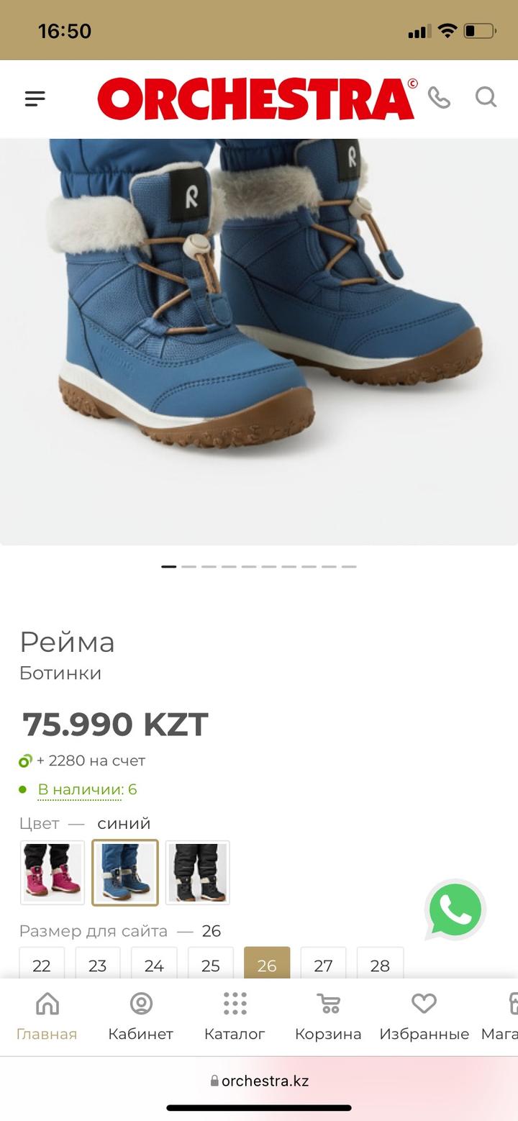Choose size 22

tap(42, 963)
